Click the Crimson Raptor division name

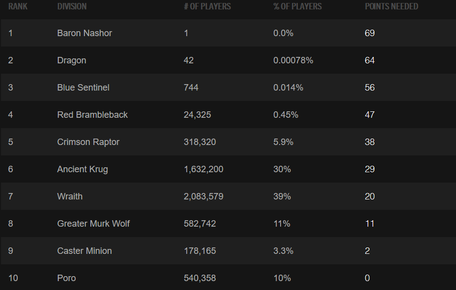(88, 142)
